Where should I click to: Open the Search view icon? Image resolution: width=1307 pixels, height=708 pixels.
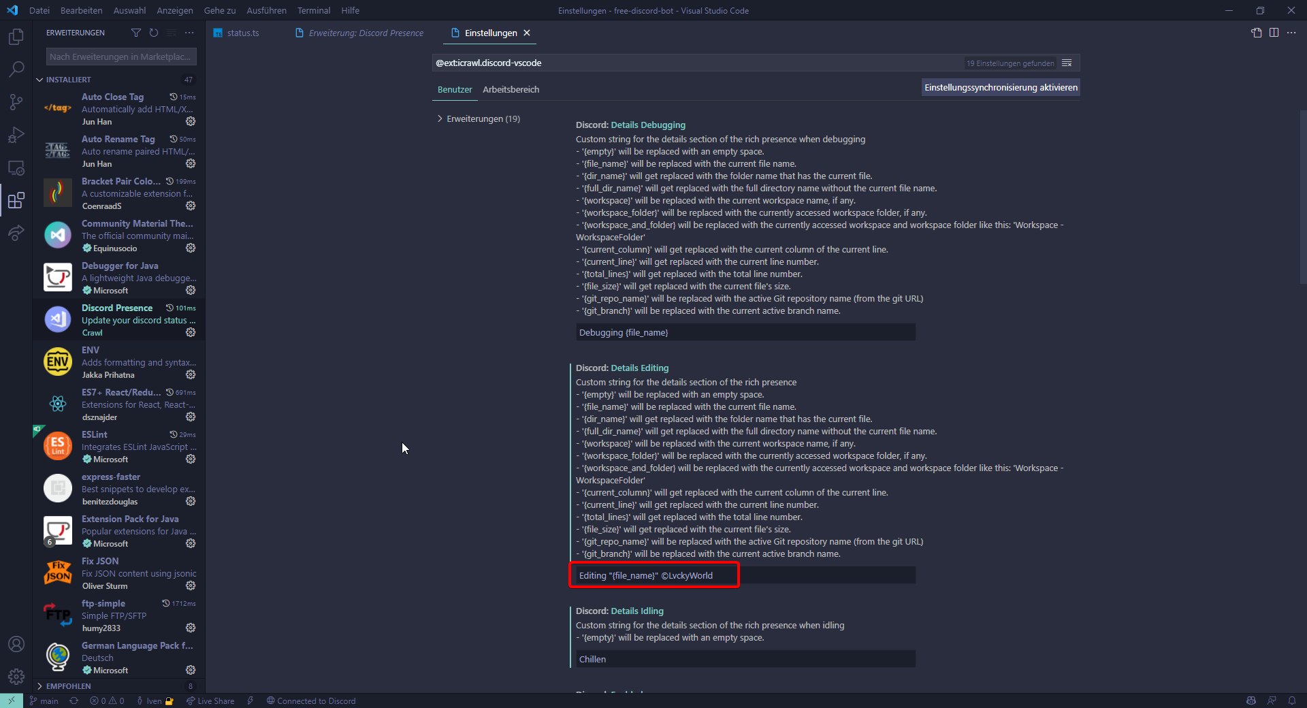point(16,69)
